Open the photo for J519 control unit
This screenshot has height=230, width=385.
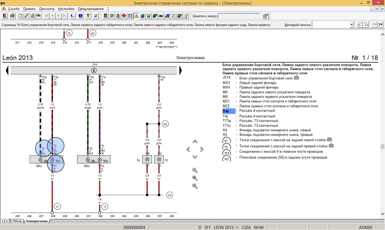pyautogui.click(x=296, y=77)
